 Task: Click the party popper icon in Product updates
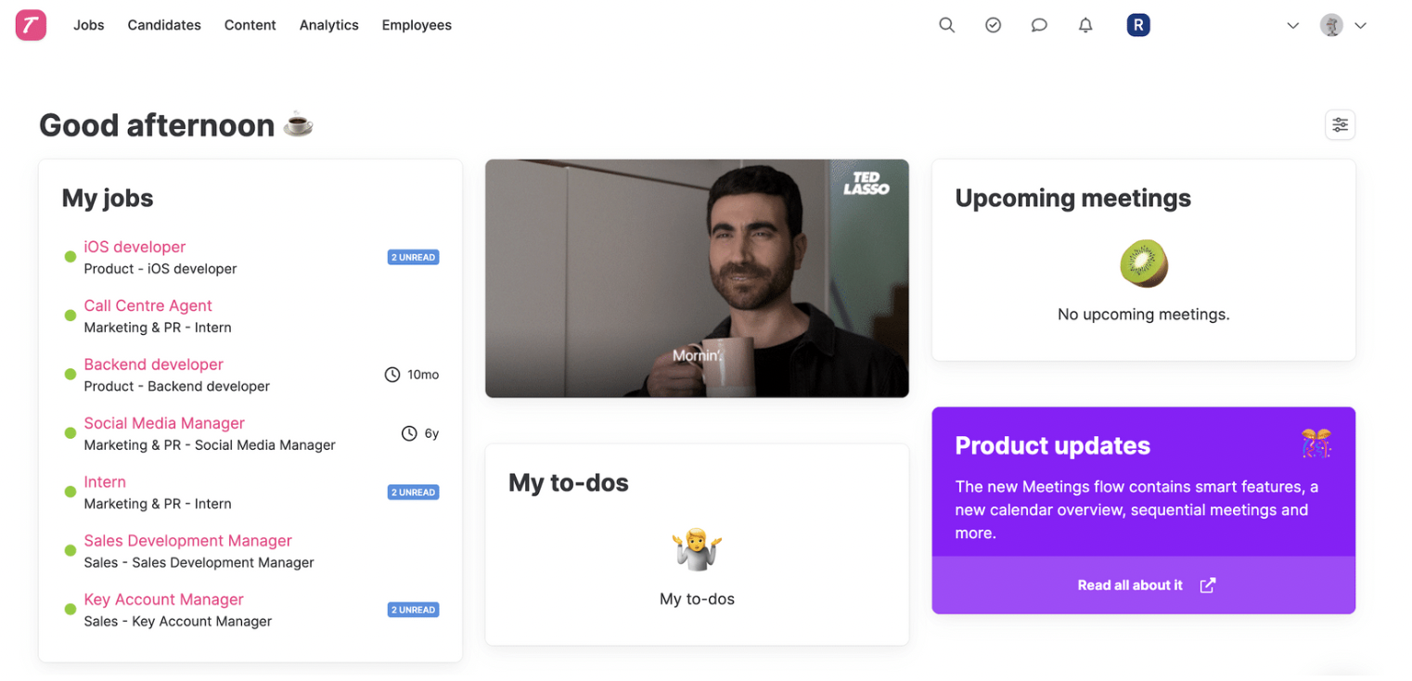tap(1316, 444)
